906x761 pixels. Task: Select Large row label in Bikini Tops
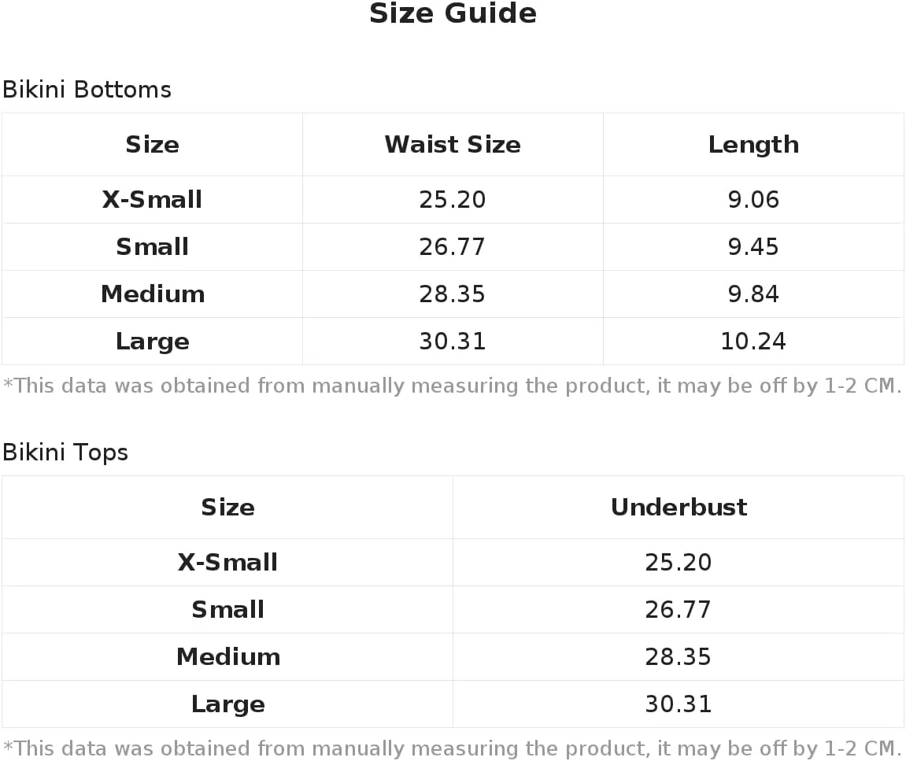pyautogui.click(x=227, y=704)
